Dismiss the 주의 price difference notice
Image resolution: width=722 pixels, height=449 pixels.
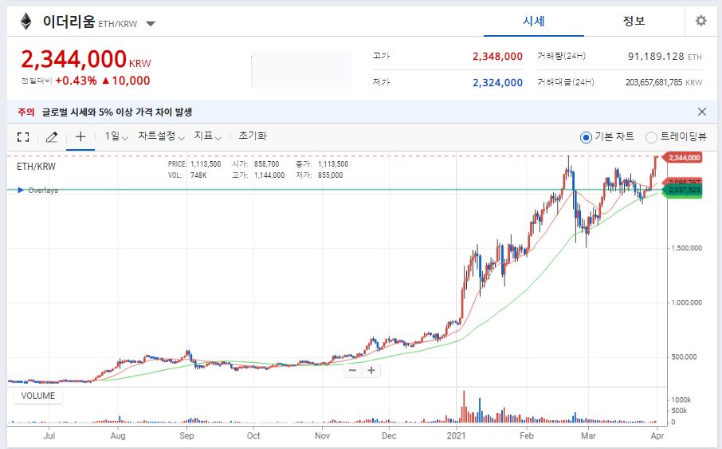pos(702,112)
